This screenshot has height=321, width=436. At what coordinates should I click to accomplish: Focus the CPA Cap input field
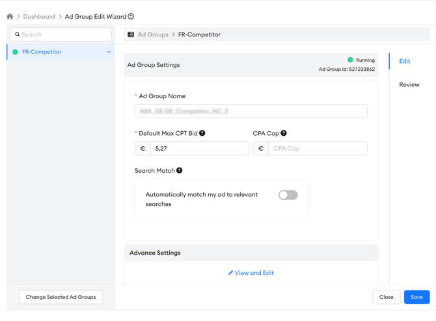pyautogui.click(x=317, y=149)
